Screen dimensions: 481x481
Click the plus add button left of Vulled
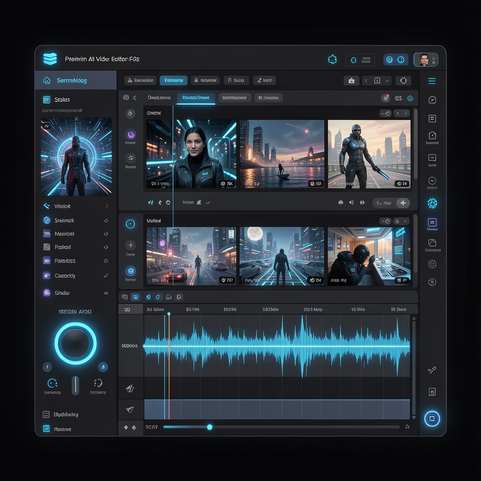131,245
